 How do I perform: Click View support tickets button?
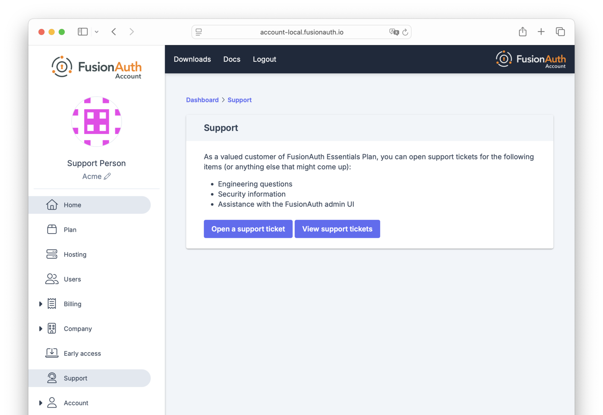point(337,229)
